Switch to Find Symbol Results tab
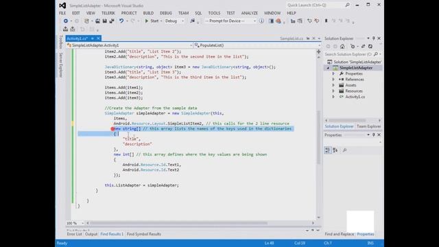The height and width of the screenshot is (247, 439). pos(144,234)
